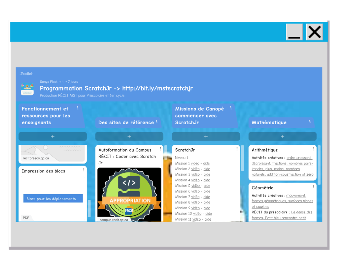
Task: Add a post under Fonctionnement et ressources
Action: [x=52, y=136]
